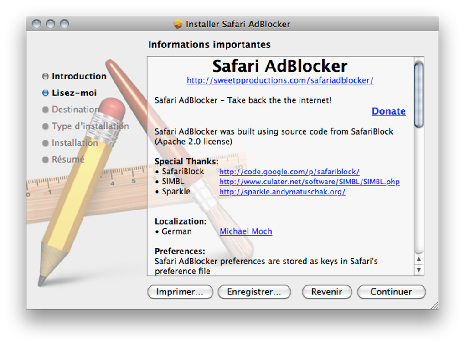Click the Installation step bullet
The height and width of the screenshot is (346, 465).
pos(46,143)
